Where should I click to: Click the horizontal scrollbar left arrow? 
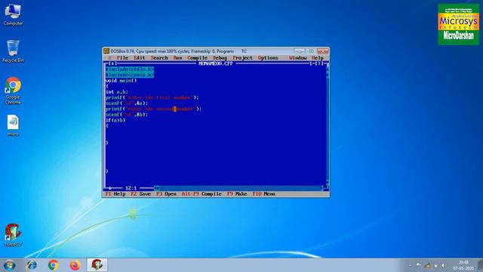click(156, 188)
